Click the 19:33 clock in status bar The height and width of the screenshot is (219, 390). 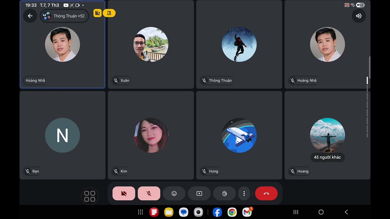31,5
